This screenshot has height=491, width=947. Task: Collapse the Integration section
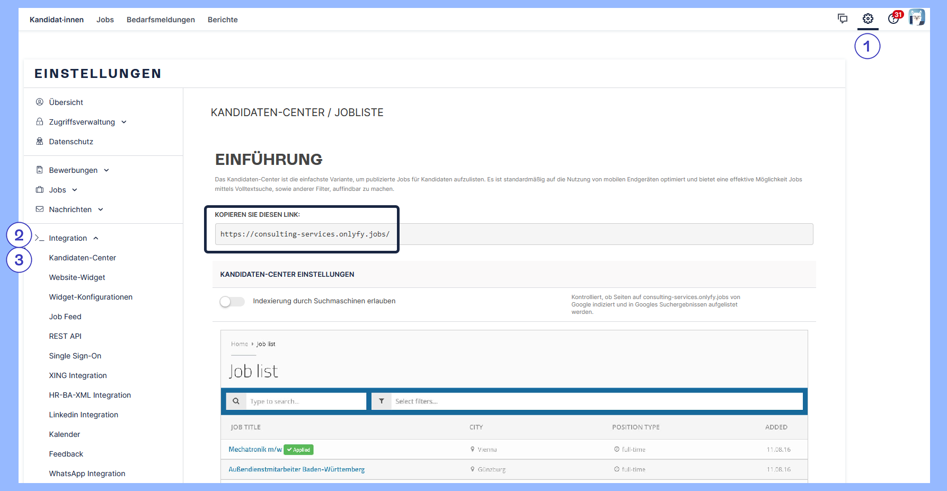[68, 238]
